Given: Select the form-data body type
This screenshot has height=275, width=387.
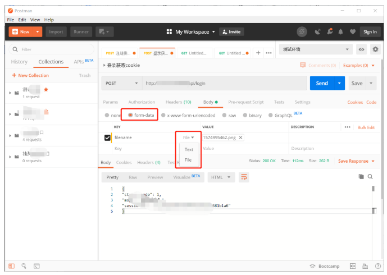Looking at the screenshot, I should coord(130,115).
